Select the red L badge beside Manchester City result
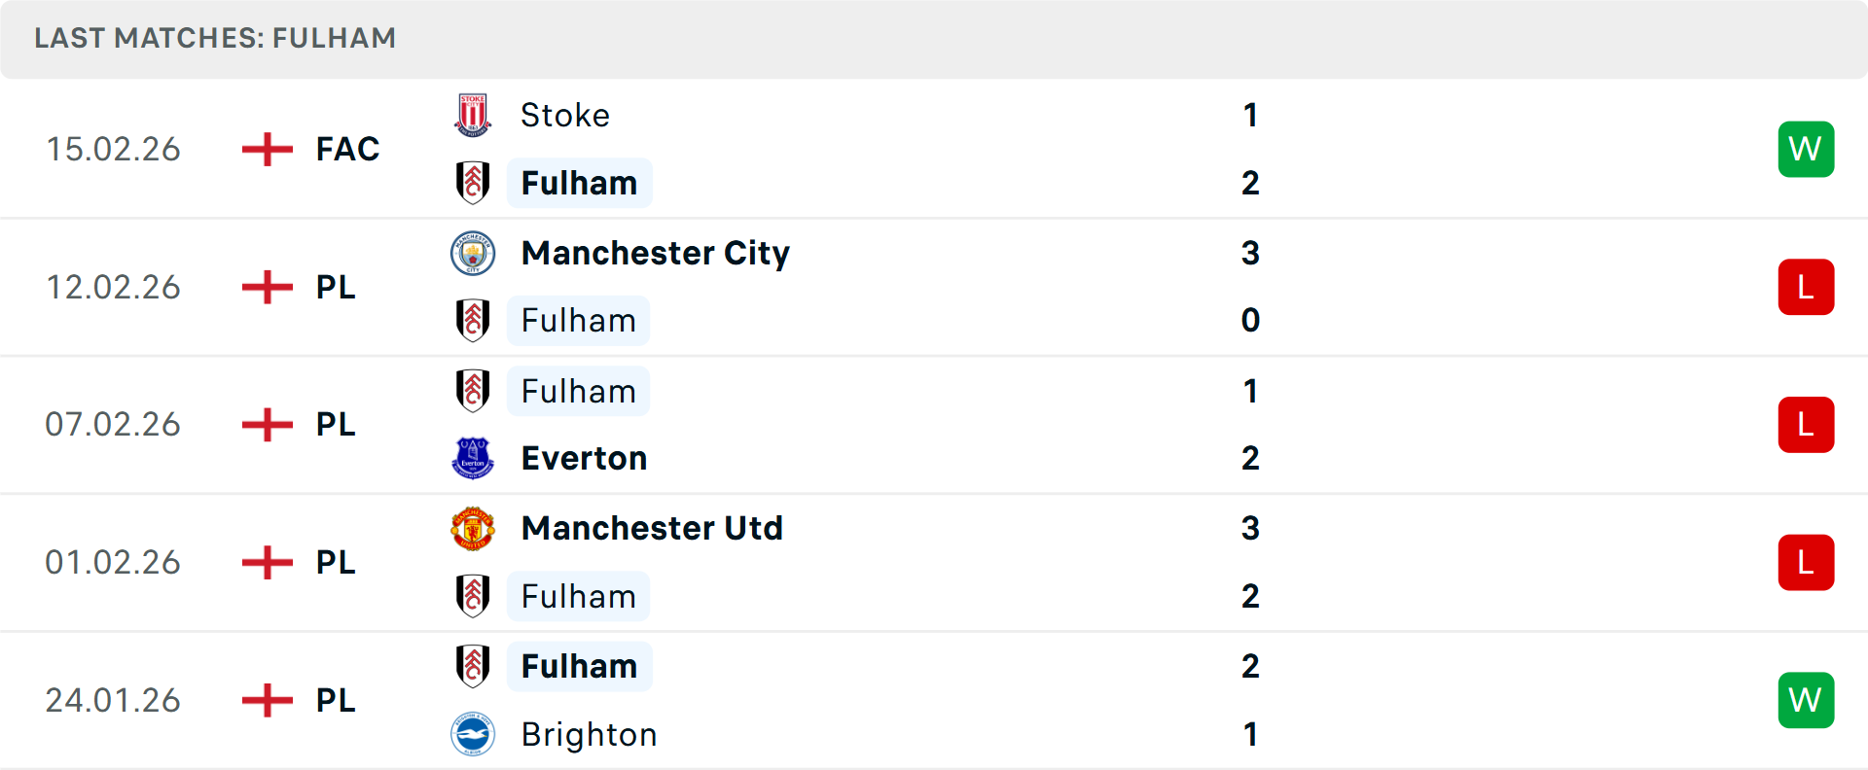 click(1806, 286)
